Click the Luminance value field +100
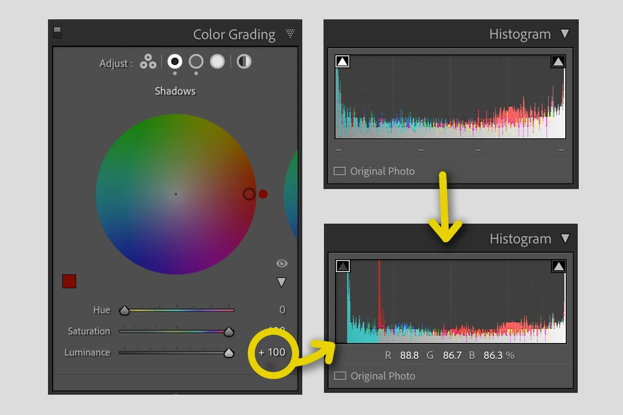The image size is (623, 415). [x=272, y=352]
